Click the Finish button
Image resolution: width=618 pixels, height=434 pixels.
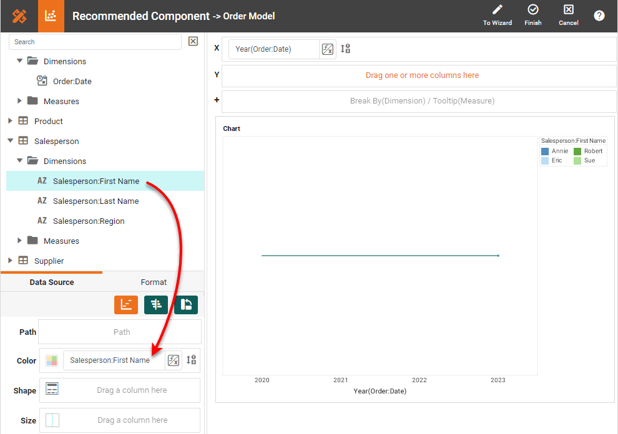tap(532, 16)
